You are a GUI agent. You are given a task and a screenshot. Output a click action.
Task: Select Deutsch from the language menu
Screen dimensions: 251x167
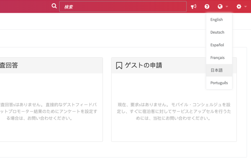tap(219, 32)
